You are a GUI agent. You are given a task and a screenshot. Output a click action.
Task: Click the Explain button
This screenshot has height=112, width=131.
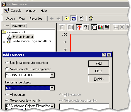tap(99, 79)
